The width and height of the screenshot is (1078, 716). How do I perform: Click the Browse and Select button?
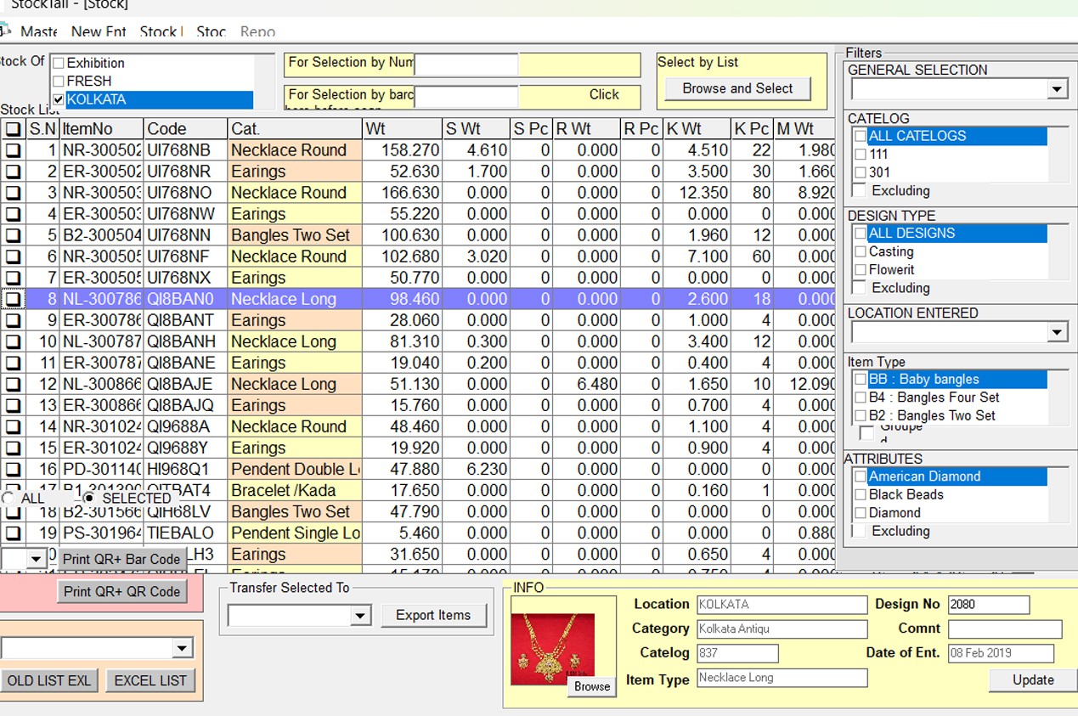pyautogui.click(x=737, y=88)
